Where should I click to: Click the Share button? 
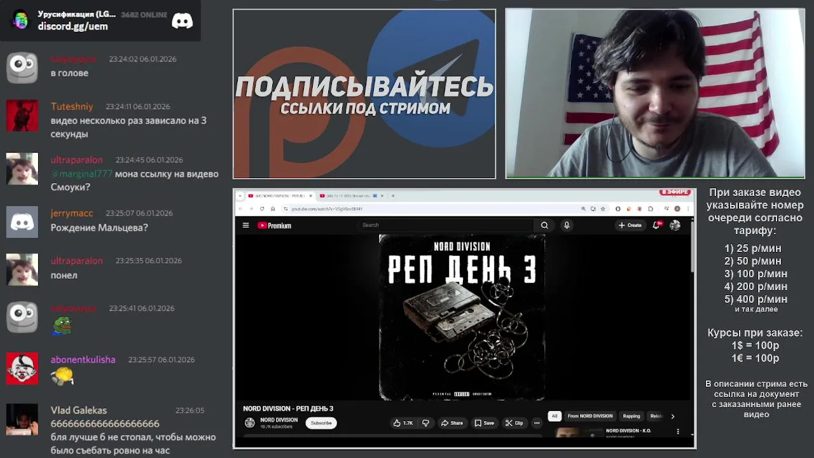(x=452, y=423)
